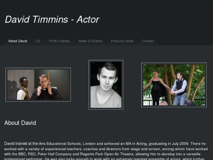Open the Contact tab
This screenshot has width=213, height=160.
[148, 41]
